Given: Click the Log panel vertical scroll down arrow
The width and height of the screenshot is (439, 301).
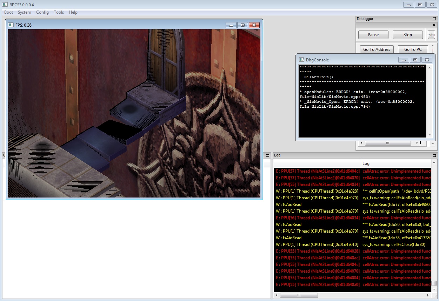Looking at the screenshot, I should (x=434, y=289).
